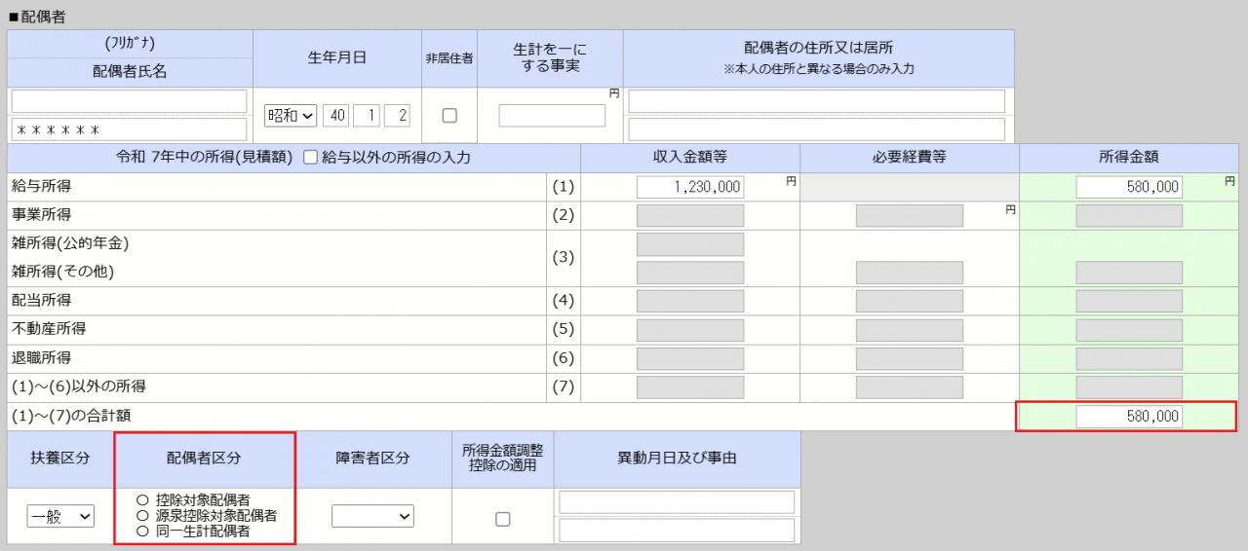
Task: Enable 給与以外の所得の入力 checkbox
Action: [310, 158]
